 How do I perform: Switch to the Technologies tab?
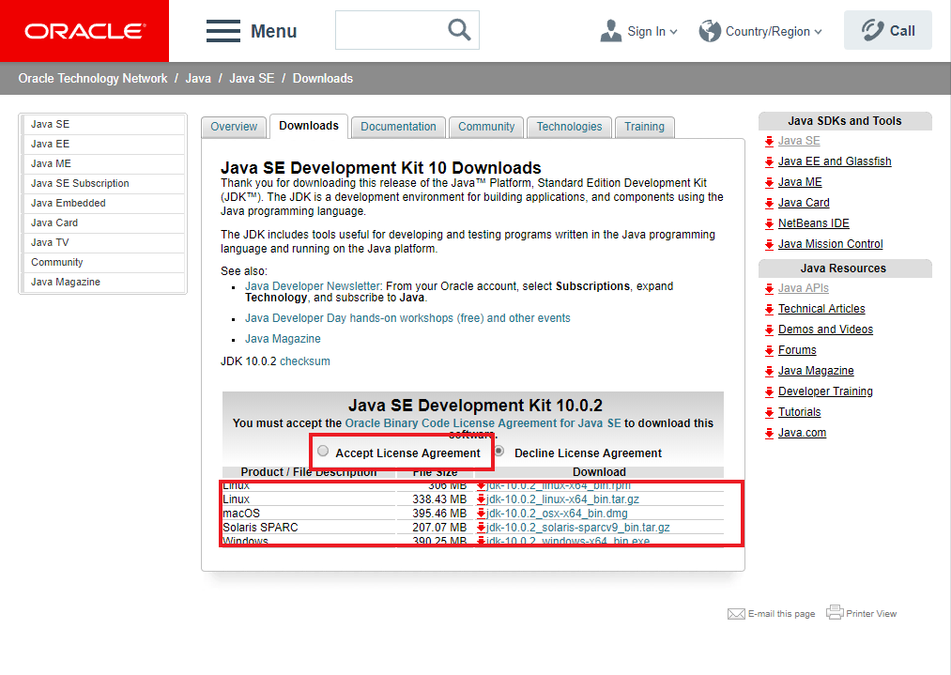point(570,127)
